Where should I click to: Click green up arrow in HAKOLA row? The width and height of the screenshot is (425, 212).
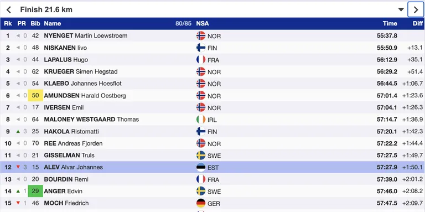(18, 132)
